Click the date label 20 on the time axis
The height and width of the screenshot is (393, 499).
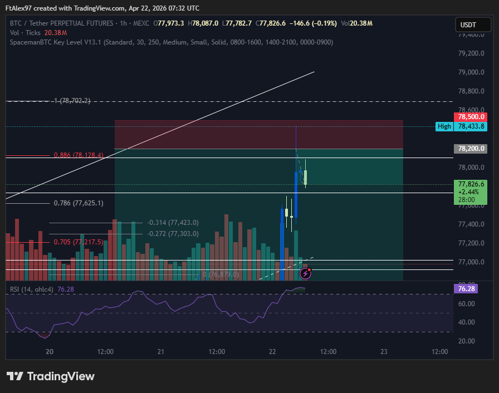(50, 352)
